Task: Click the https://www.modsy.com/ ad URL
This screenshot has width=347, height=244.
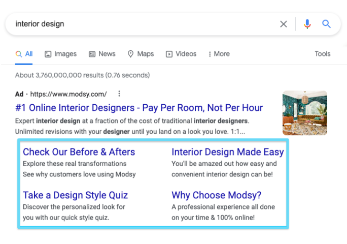Action: coord(68,94)
